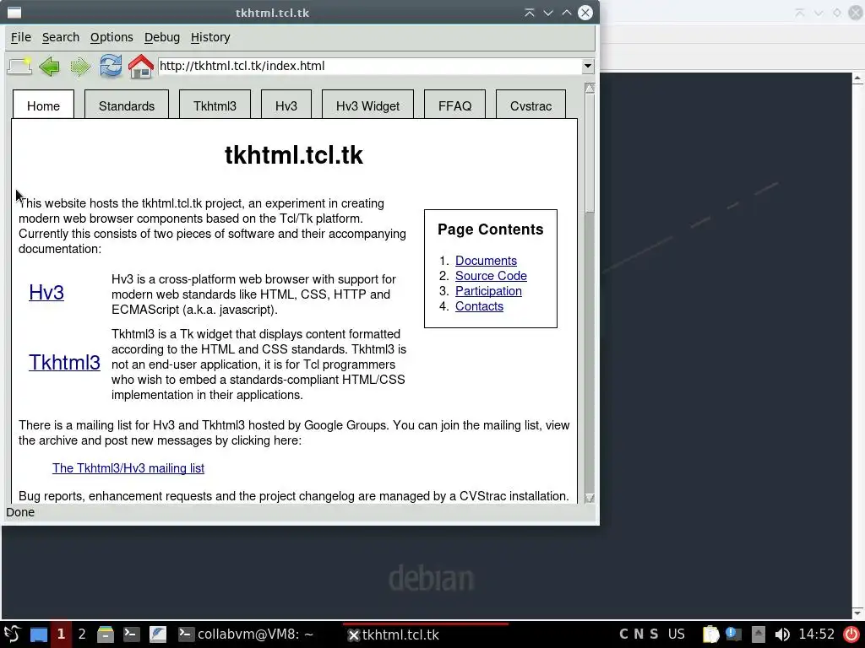Screen dimensions: 865x648
Task: Click the window menu icon in title bar
Action: 14,12
